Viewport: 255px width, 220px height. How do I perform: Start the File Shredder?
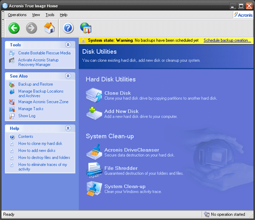click(x=121, y=168)
